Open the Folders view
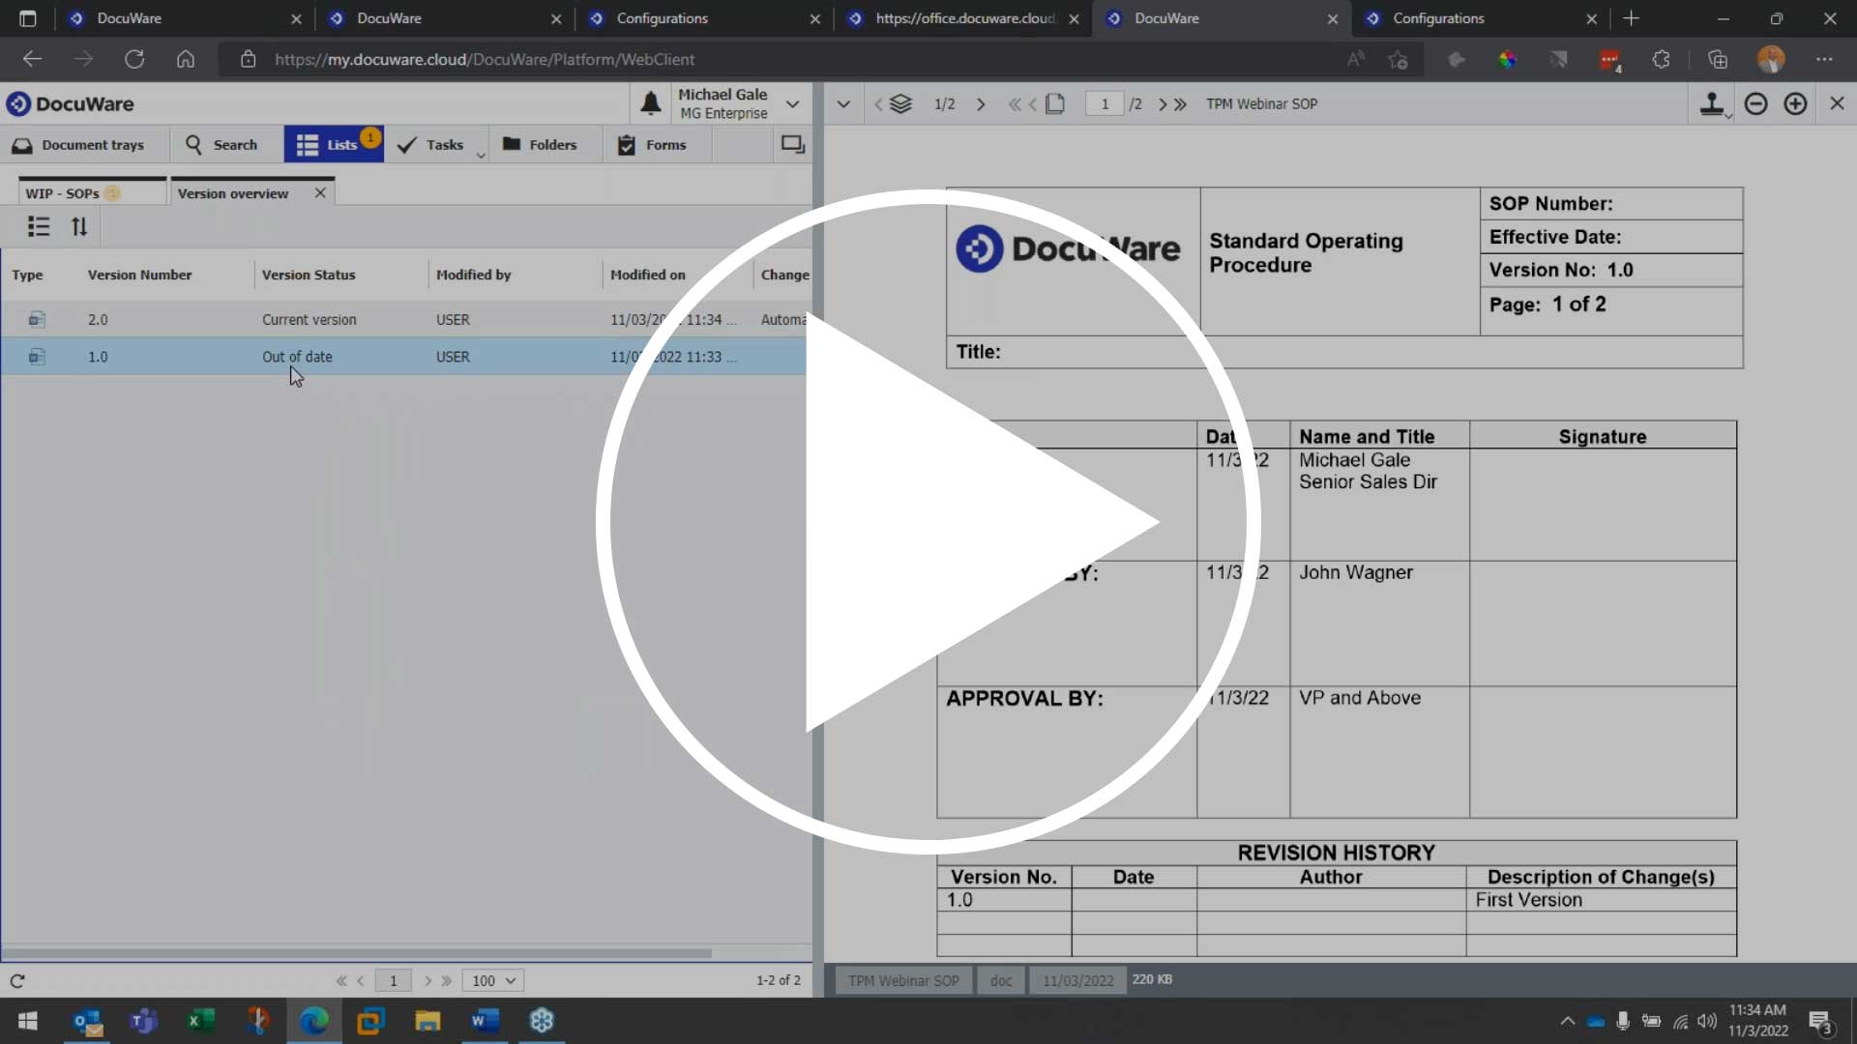The height and width of the screenshot is (1044, 1857). click(542, 145)
